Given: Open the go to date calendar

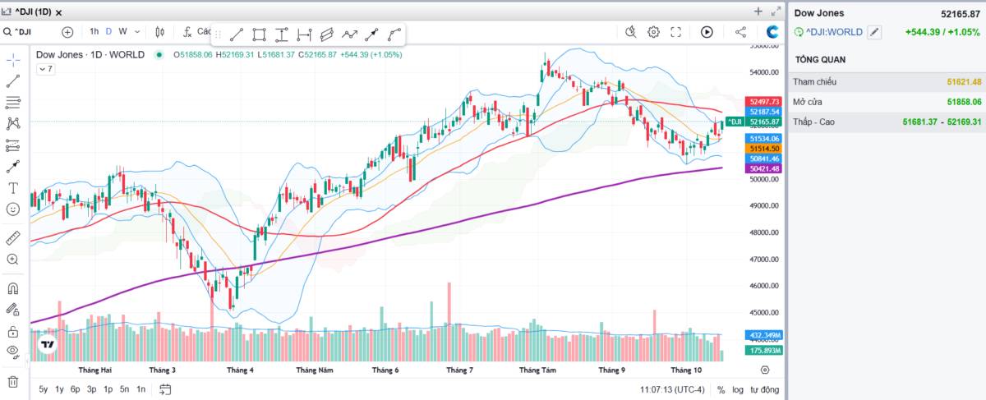Looking at the screenshot, I should [x=165, y=389].
